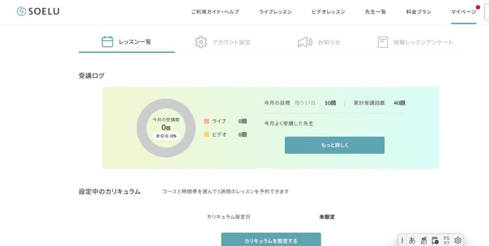Image resolution: width=489 pixels, height=246 pixels.
Task: Click the survey form icon for 体験レッスンアンケート
Action: coord(383,42)
